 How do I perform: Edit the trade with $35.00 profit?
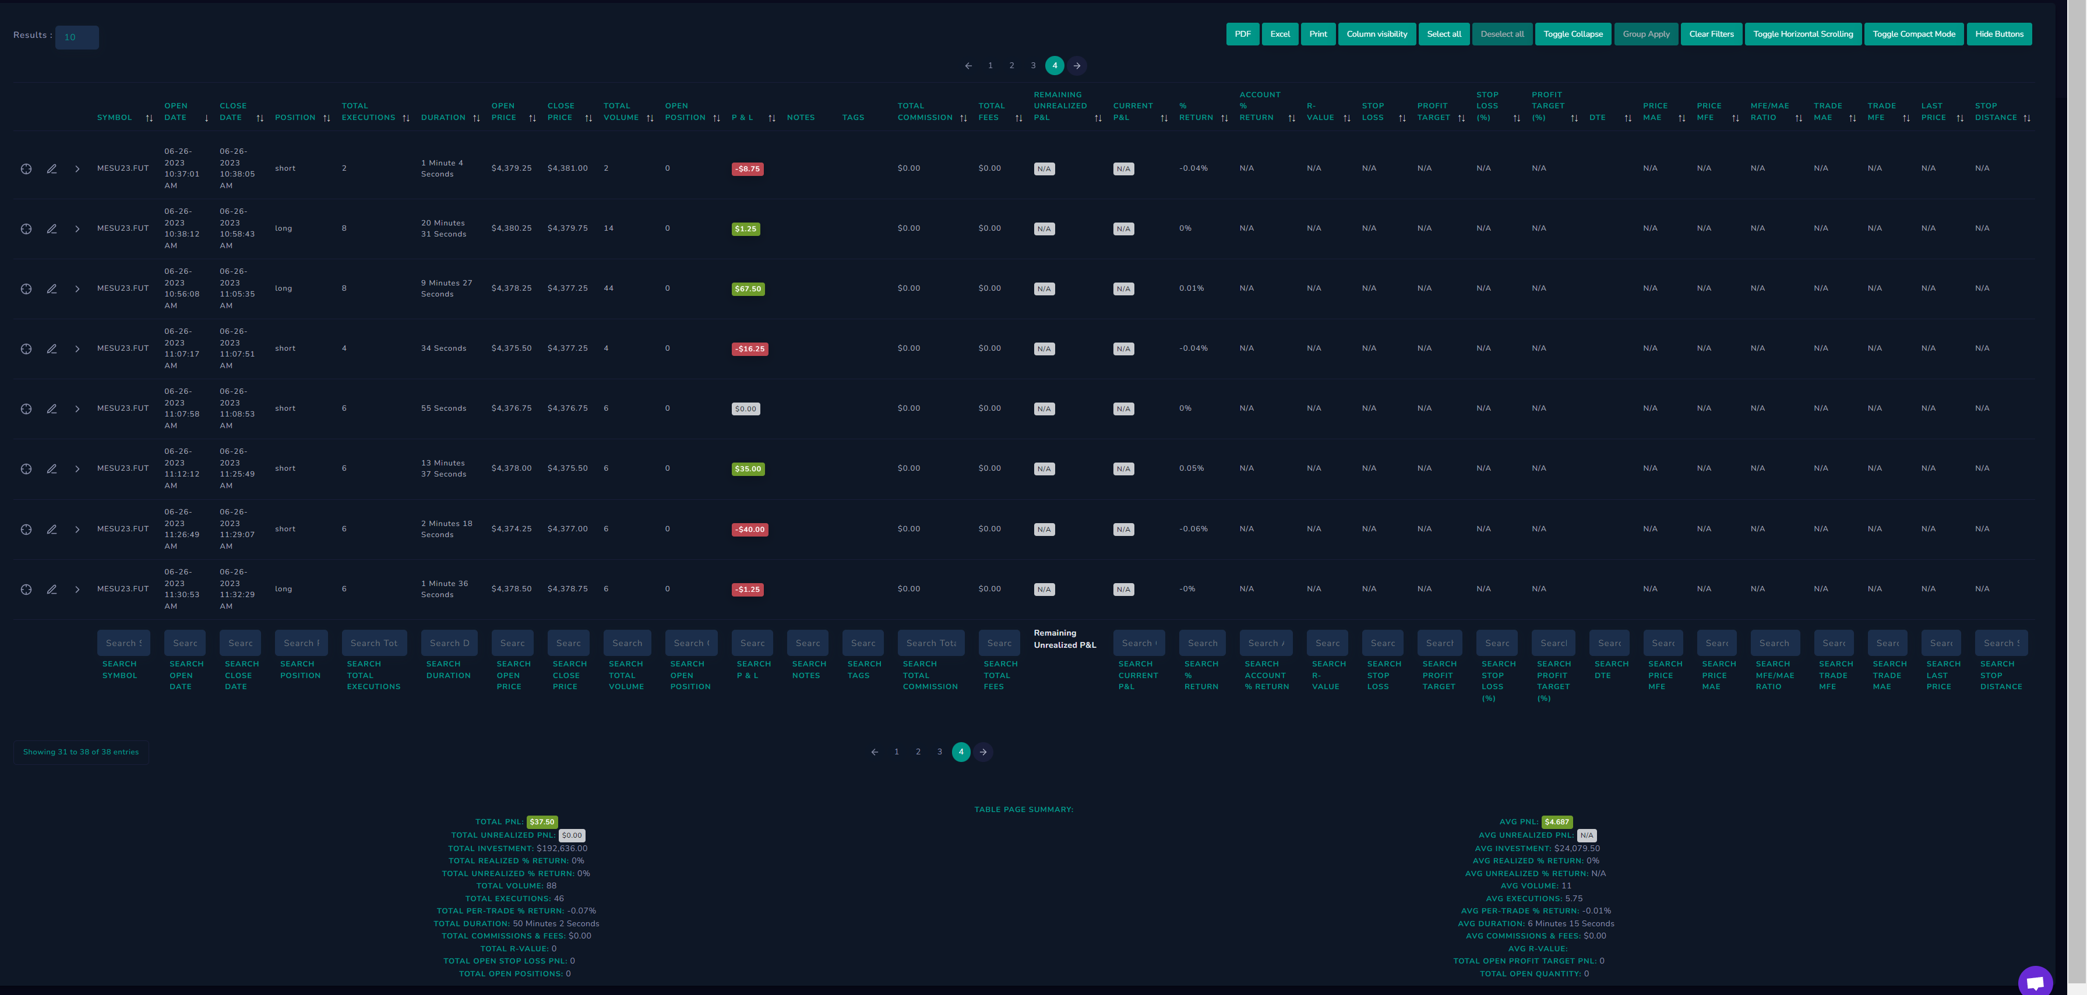click(x=51, y=468)
